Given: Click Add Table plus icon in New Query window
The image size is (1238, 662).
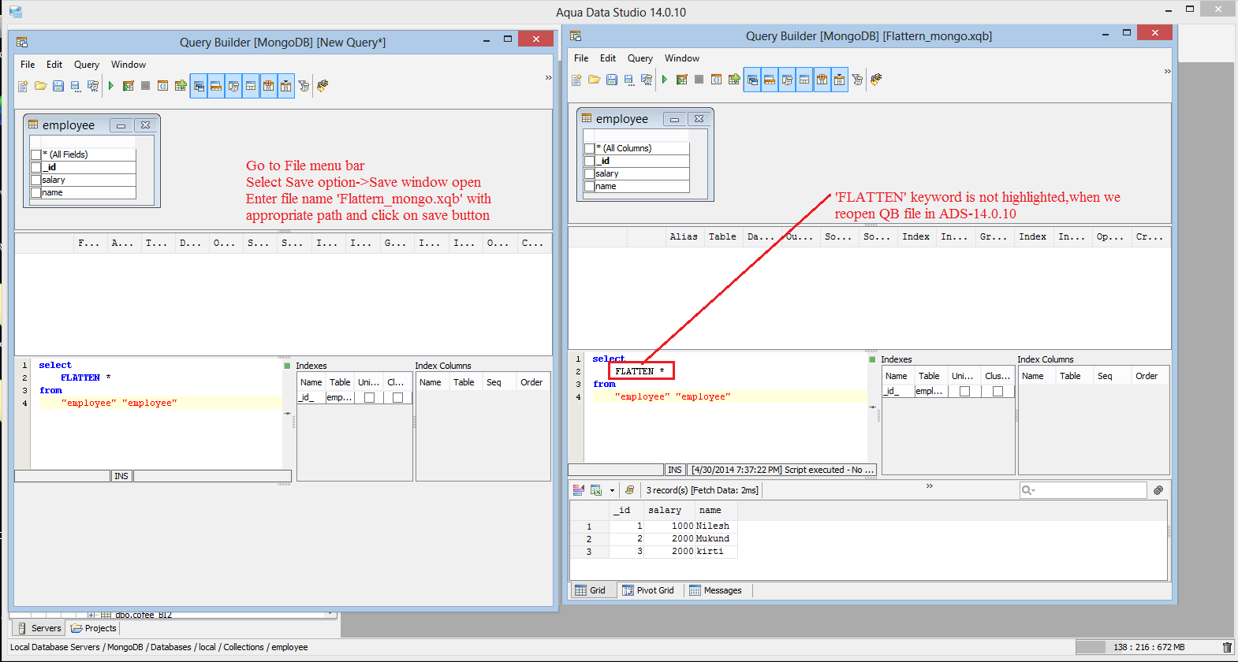Looking at the screenshot, I should coord(181,86).
